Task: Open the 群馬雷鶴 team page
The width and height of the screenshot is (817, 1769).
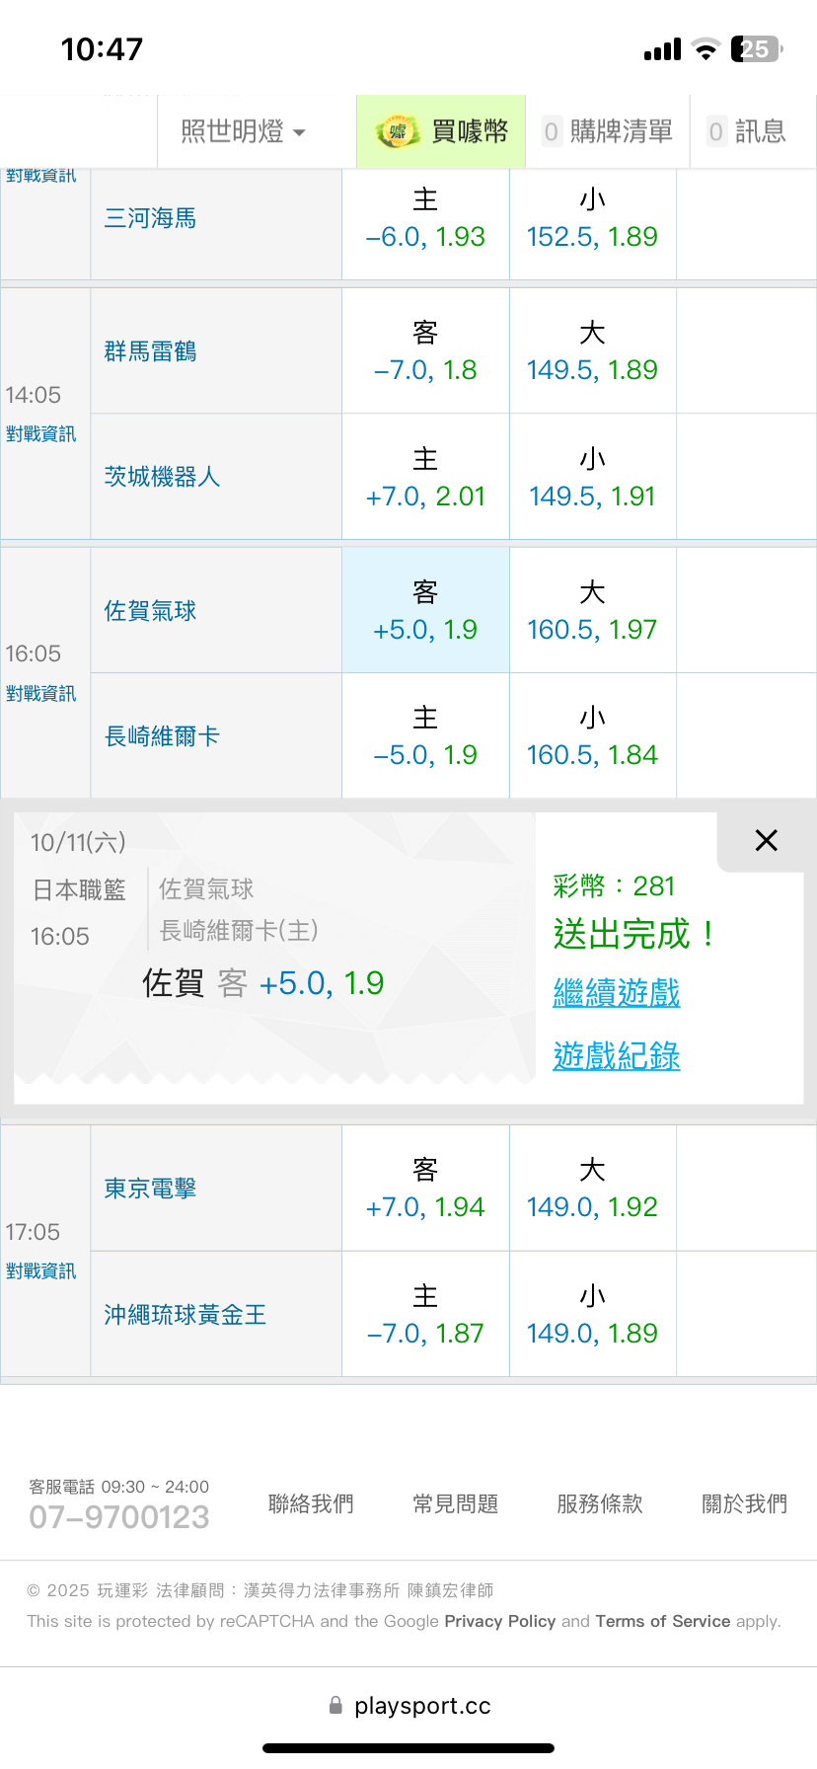Action: (x=151, y=351)
